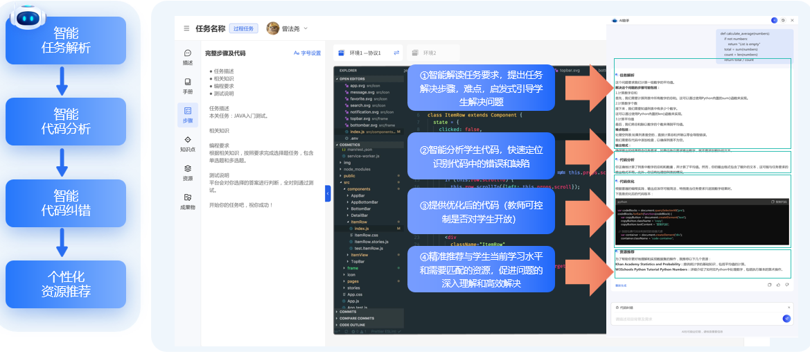Image resolution: width=810 pixels, height=354 pixels.
Task: Click the blue avatar icon in AI助手 header
Action: pos(774,20)
